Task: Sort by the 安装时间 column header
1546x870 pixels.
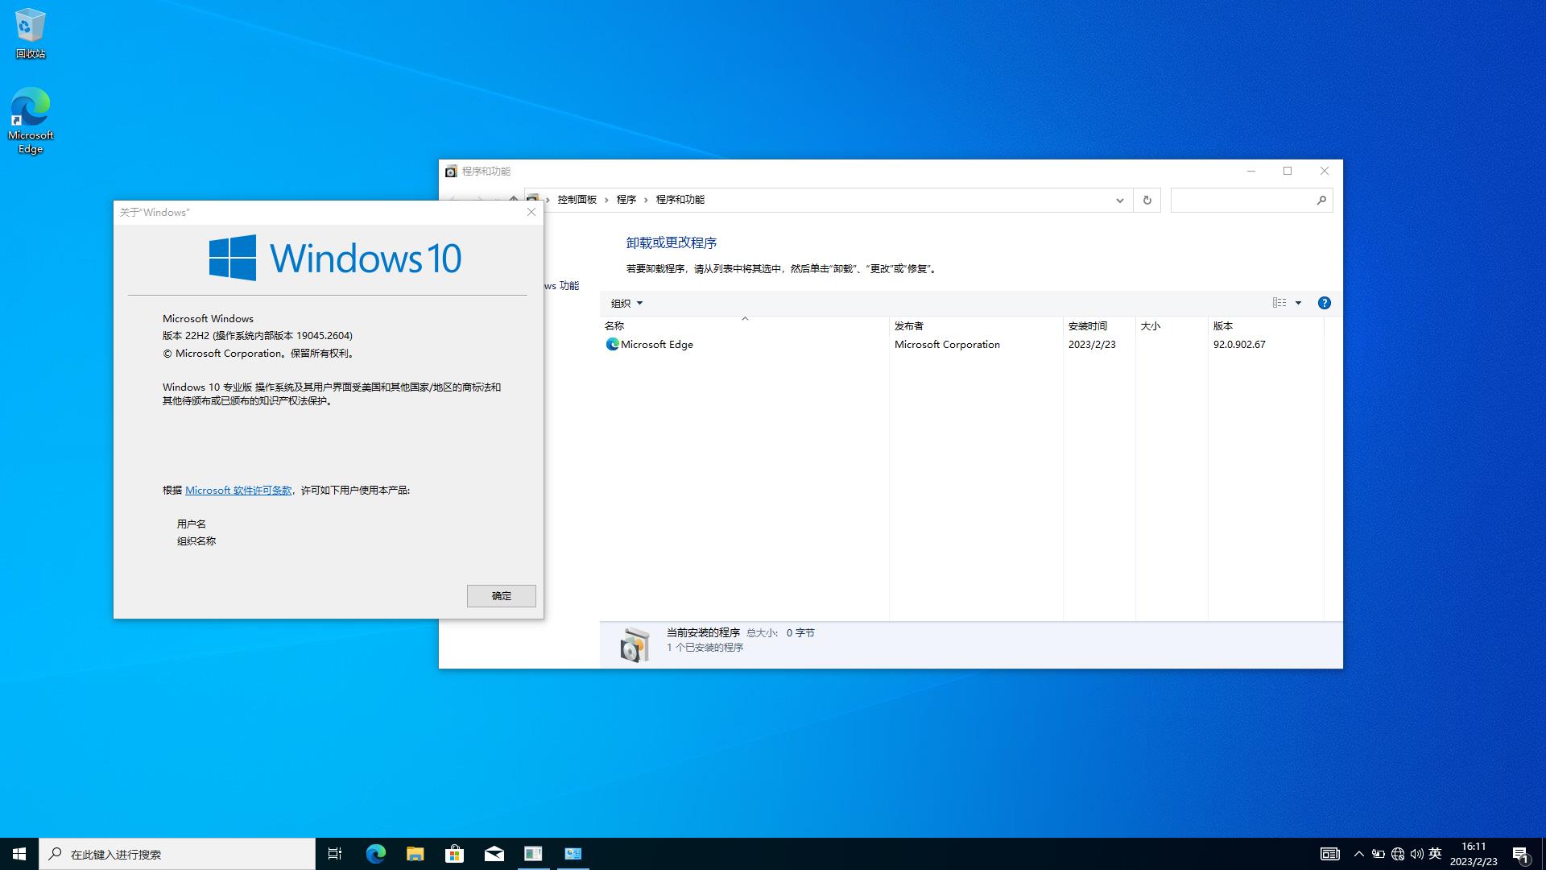Action: [1100, 325]
